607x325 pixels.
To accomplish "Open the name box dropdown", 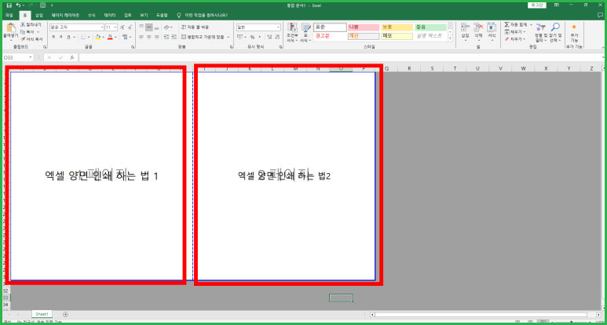I will [31, 57].
